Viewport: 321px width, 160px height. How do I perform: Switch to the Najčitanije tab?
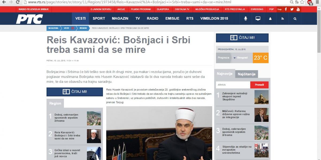click(x=247, y=74)
